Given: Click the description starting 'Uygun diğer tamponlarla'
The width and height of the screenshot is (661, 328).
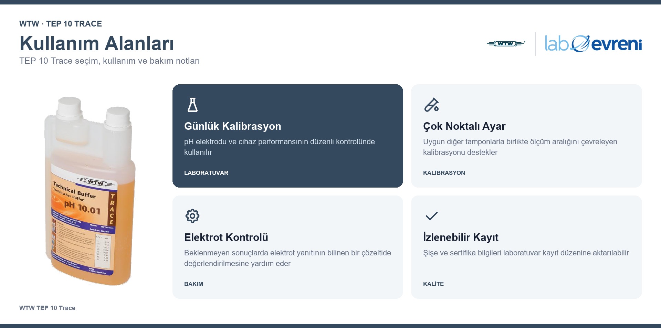Looking at the screenshot, I should (520, 147).
